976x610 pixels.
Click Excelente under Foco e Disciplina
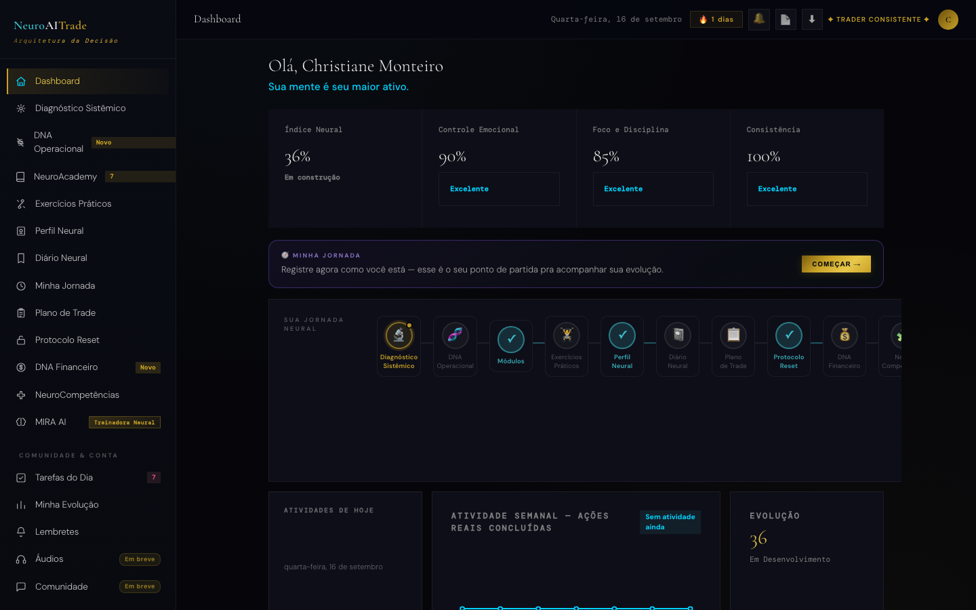(x=653, y=189)
